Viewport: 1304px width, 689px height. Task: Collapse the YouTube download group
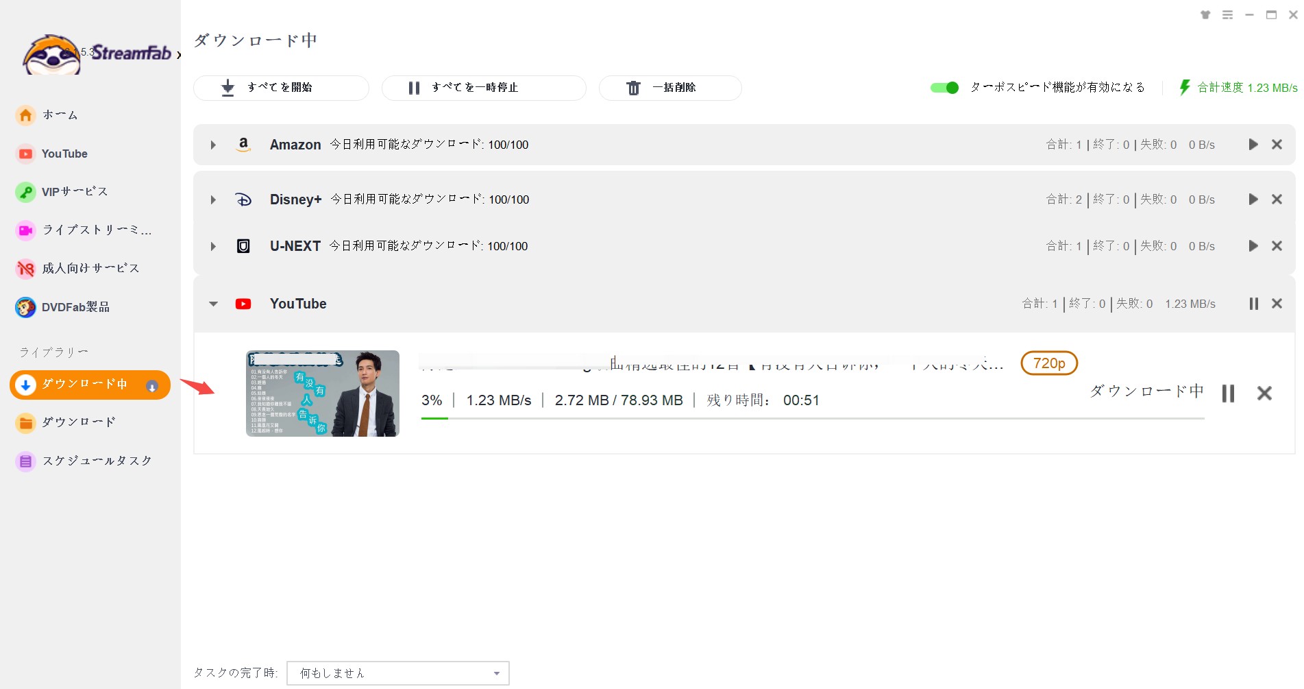213,304
